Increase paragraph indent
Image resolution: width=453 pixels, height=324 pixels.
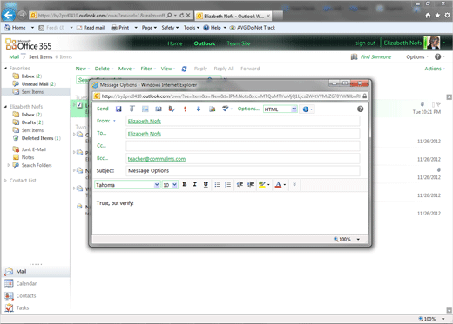point(250,185)
